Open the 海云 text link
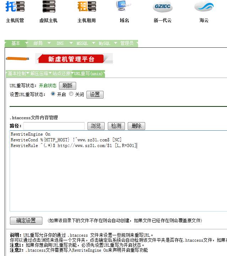 (204, 20)
